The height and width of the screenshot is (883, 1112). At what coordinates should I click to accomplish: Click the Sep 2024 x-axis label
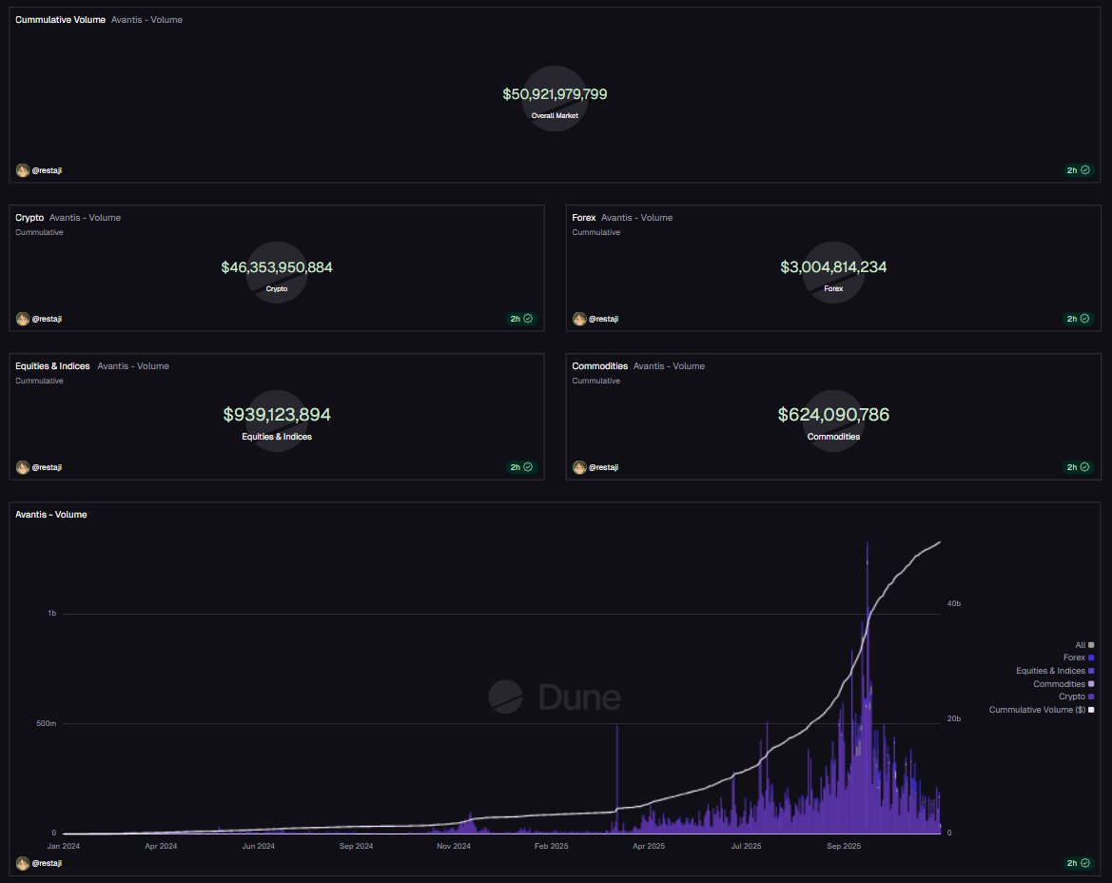(x=356, y=846)
